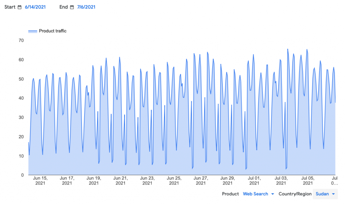Viewport: 345px width, 204px height.
Task: Click the Start label text
Action: point(10,7)
